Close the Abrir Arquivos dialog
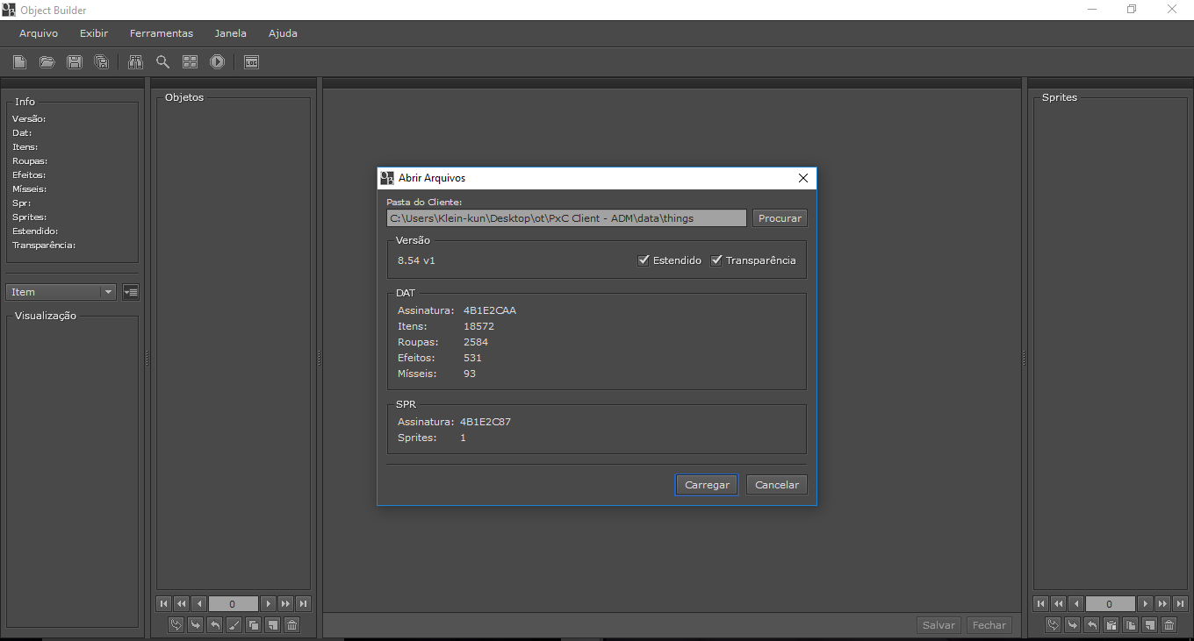This screenshot has width=1194, height=641. (802, 178)
